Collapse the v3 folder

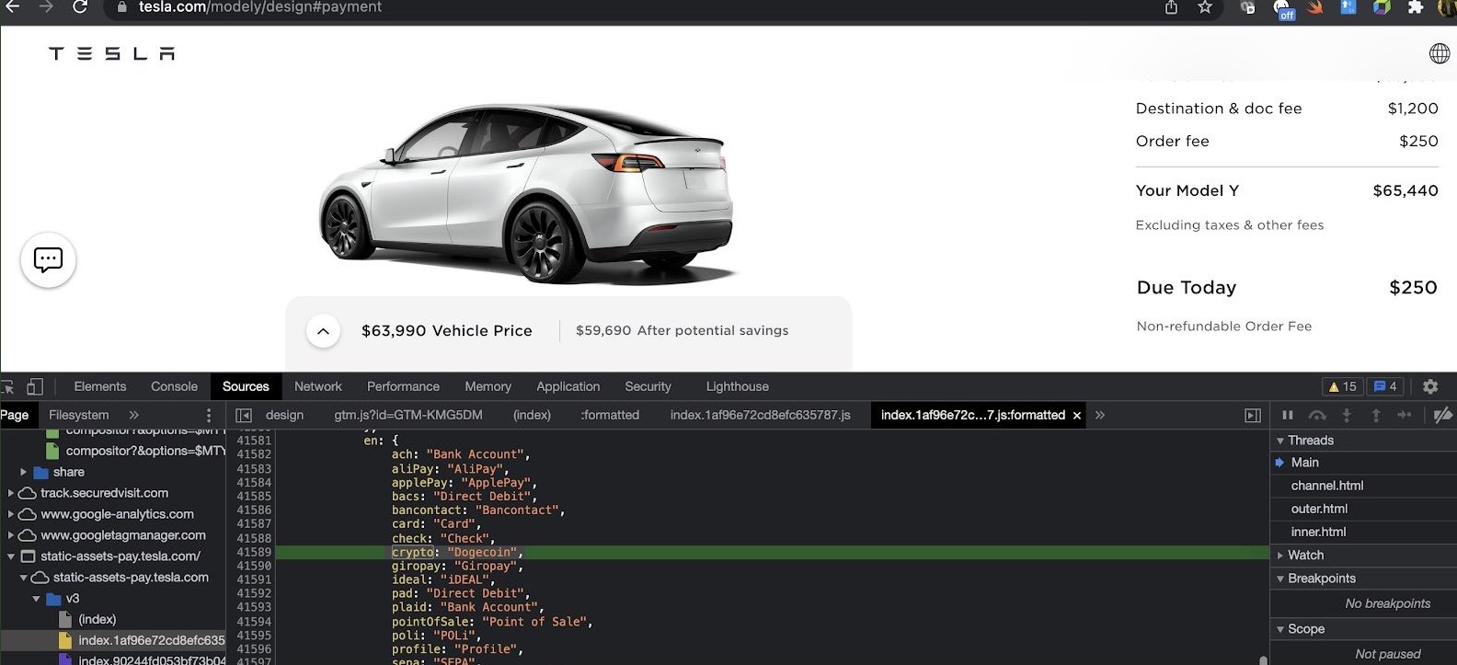(x=37, y=599)
